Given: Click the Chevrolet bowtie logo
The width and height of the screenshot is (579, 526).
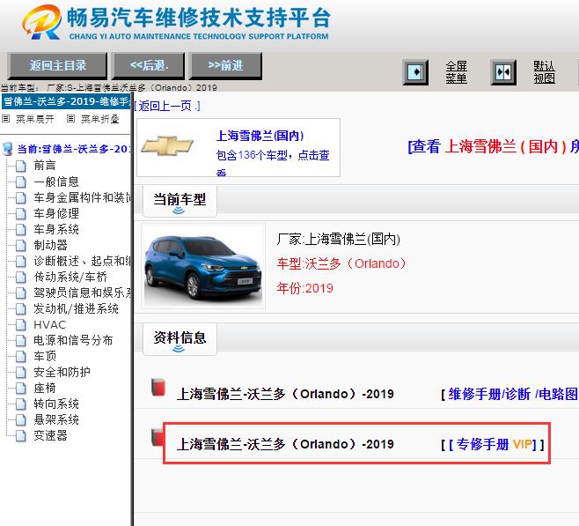Looking at the screenshot, I should (x=167, y=146).
